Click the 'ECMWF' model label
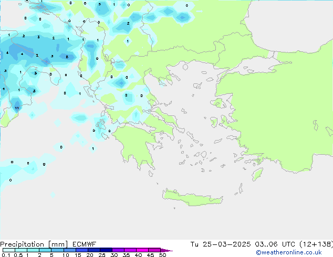 85,244
